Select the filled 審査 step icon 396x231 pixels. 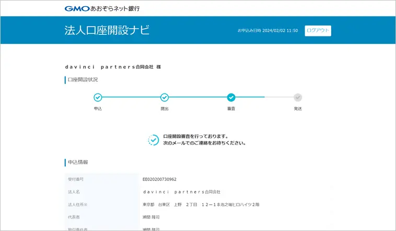click(231, 97)
